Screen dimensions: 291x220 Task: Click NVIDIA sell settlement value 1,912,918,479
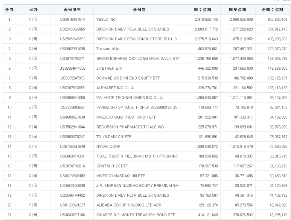[x=241, y=147]
